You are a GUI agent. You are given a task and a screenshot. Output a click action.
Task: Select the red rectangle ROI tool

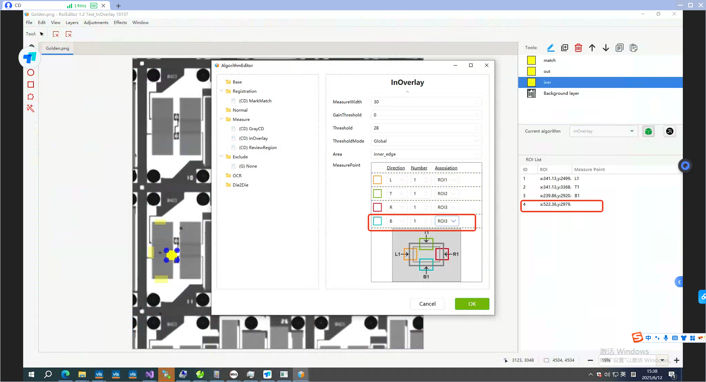coord(31,84)
